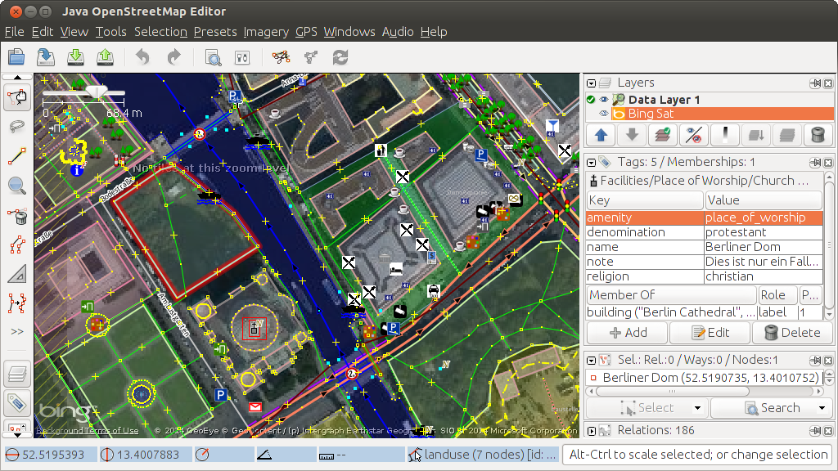Click the Undo arrow in toolbar
Image resolution: width=838 pixels, height=471 pixels.
(x=143, y=57)
